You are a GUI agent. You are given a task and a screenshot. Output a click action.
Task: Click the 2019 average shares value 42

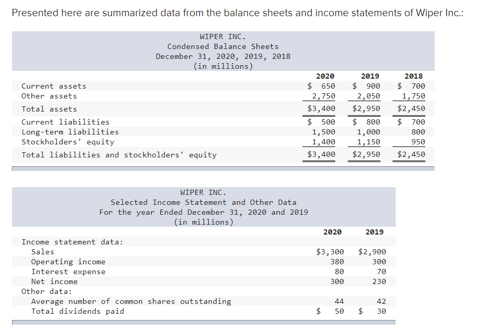[x=382, y=301]
